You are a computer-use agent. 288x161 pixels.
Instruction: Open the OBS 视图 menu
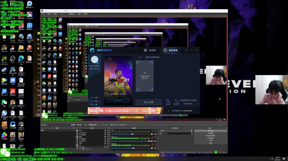pos(56,14)
